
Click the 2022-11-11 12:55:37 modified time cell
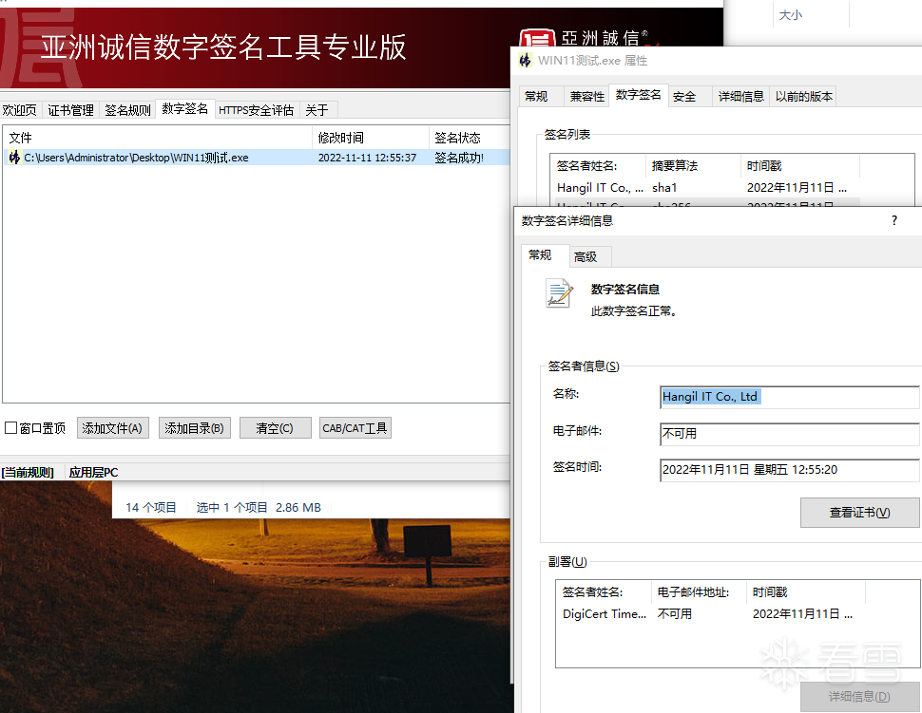click(x=367, y=158)
